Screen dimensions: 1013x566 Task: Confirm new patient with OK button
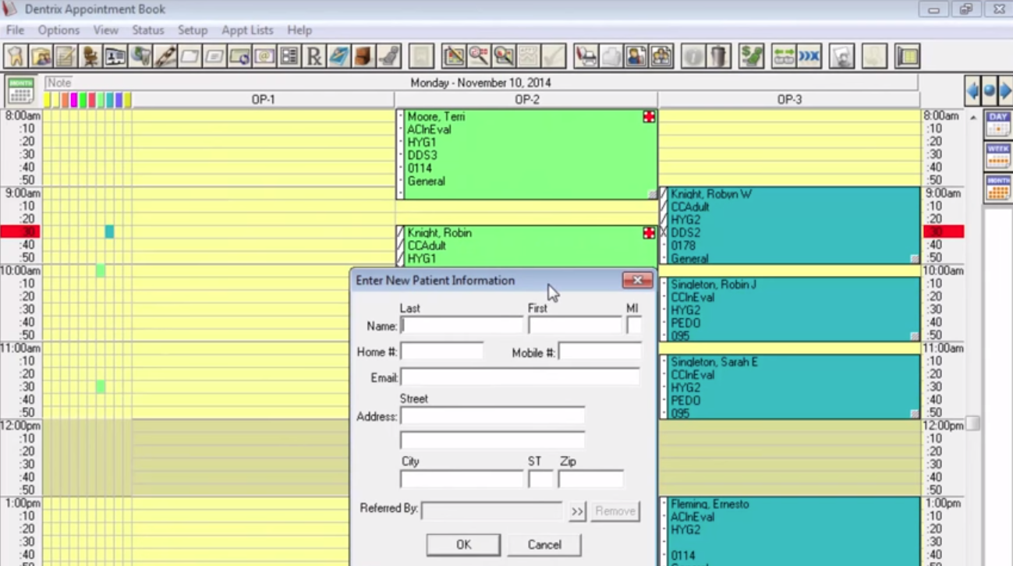point(463,545)
